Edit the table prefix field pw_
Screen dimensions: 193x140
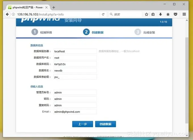[75, 77]
